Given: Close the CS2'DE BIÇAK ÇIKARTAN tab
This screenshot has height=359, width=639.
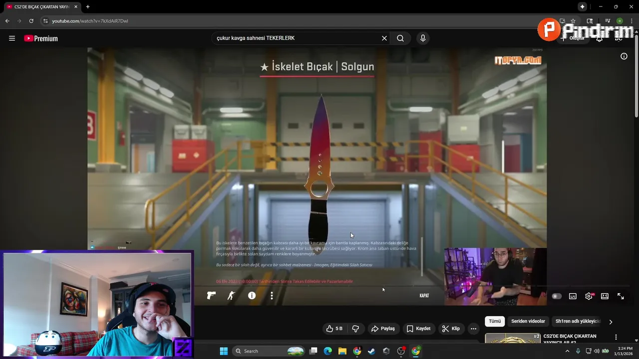Looking at the screenshot, I should [x=76, y=7].
